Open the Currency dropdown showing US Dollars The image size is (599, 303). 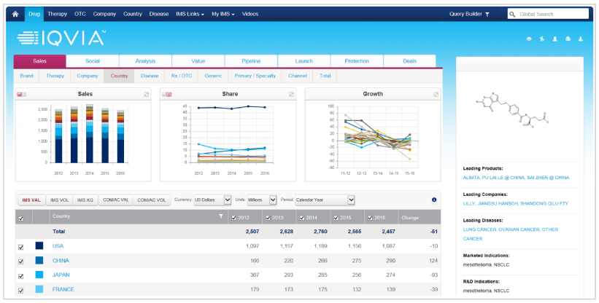[x=211, y=200]
